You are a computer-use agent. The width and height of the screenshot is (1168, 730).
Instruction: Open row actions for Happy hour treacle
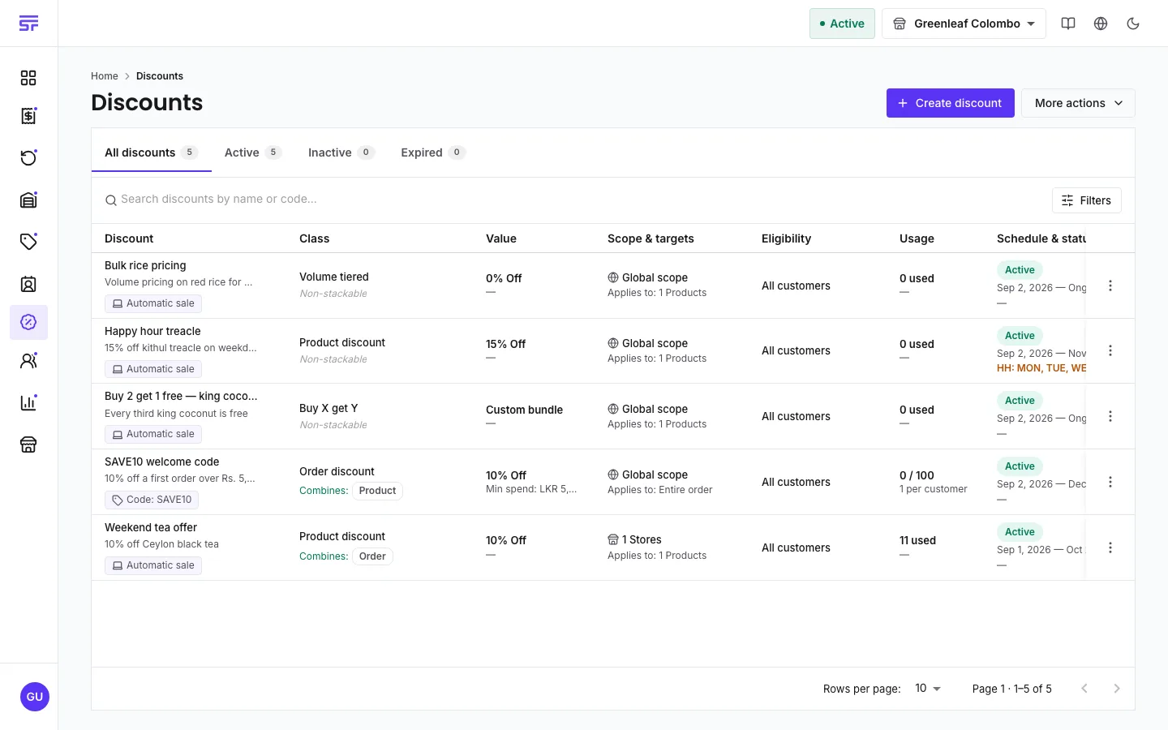pos(1110,350)
